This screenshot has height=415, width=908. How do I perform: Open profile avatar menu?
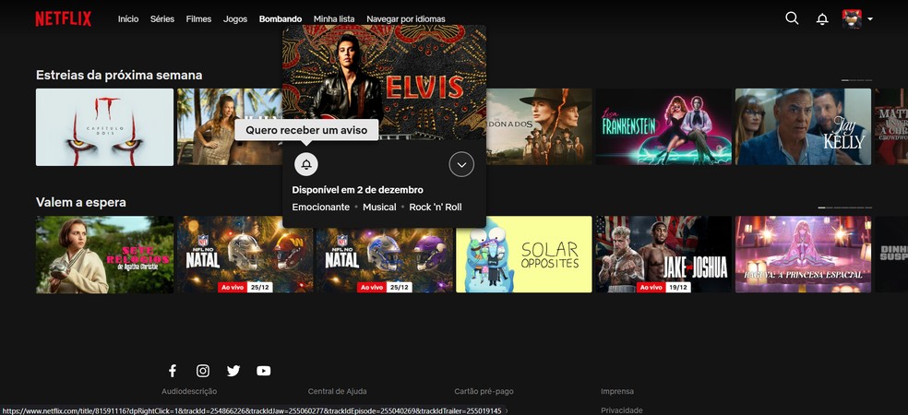pyautogui.click(x=852, y=18)
